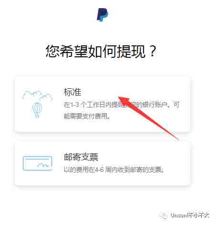Click the 在4-6周内收到邮寄的支票 description
The width and height of the screenshot is (216, 225).
(114, 170)
